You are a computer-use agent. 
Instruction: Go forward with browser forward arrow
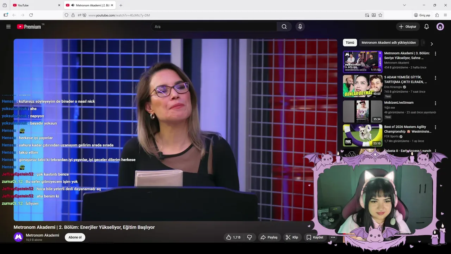(23, 15)
